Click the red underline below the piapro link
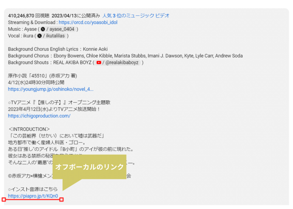293x209 pixels. pos(33,200)
